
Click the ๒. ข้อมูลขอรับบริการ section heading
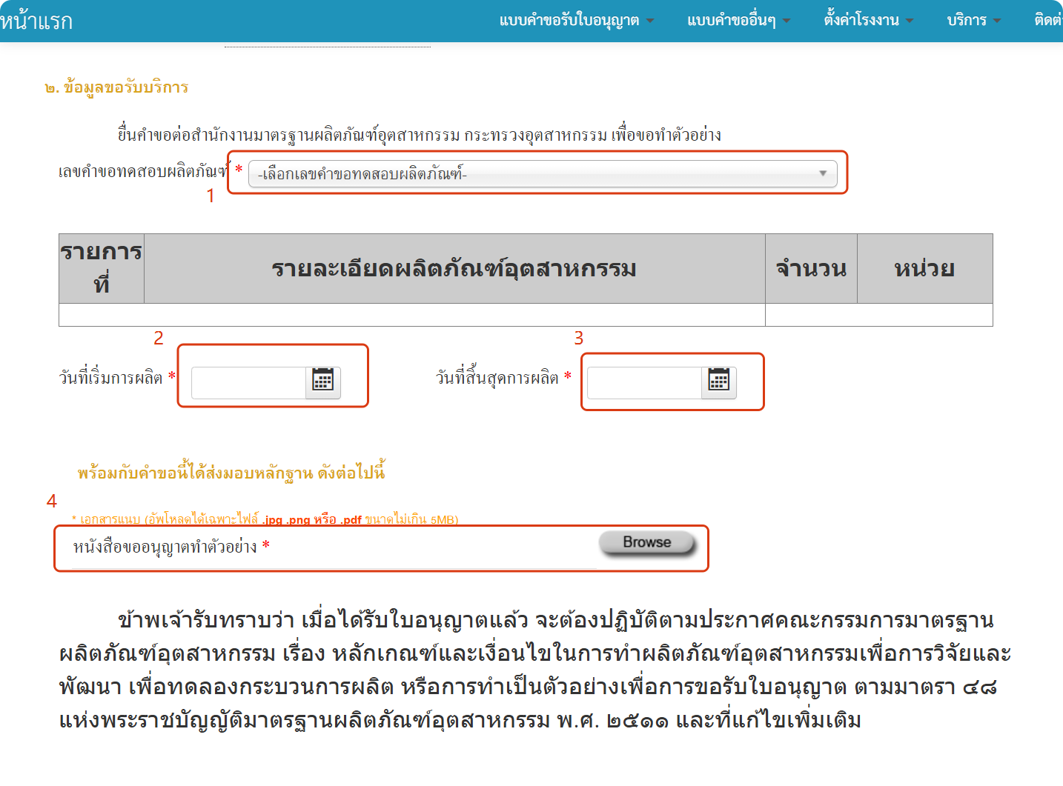[x=116, y=87]
